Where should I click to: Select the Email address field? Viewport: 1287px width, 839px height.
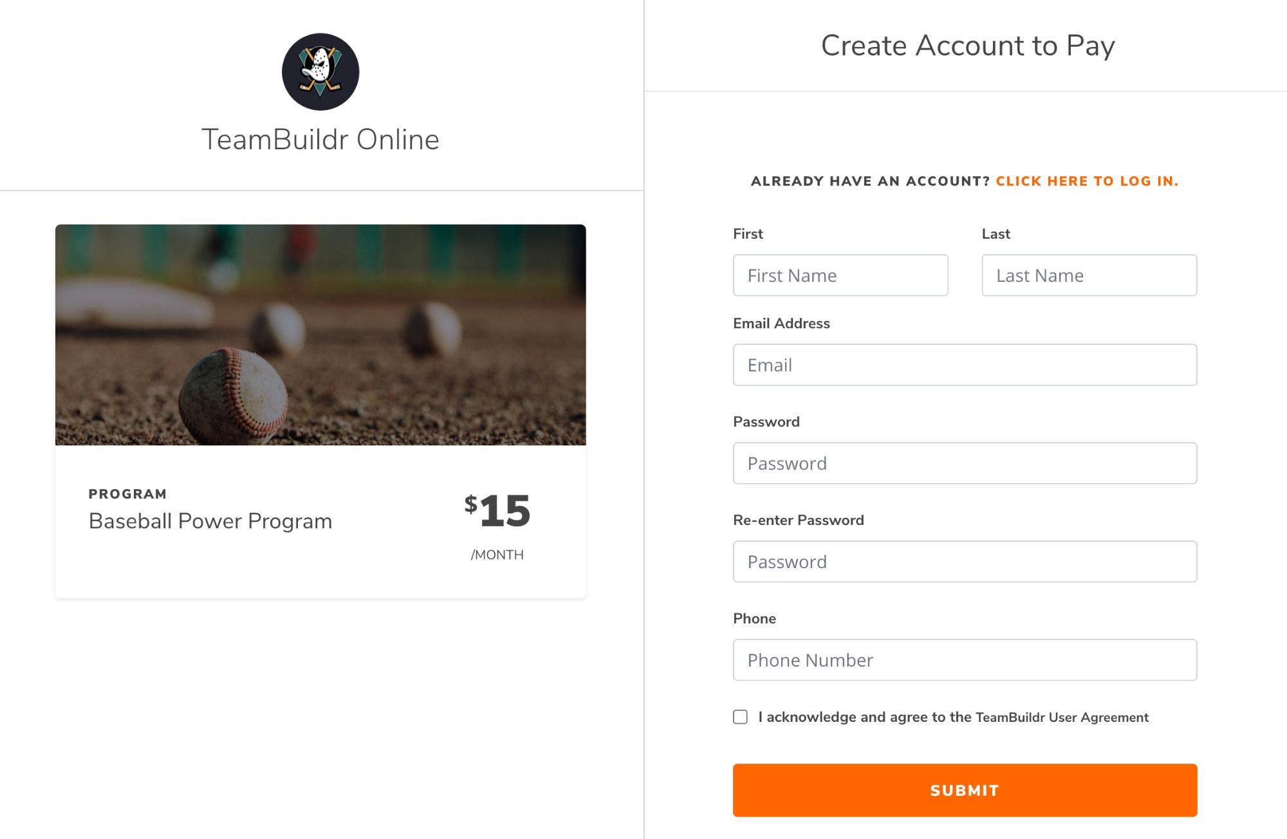(x=965, y=365)
